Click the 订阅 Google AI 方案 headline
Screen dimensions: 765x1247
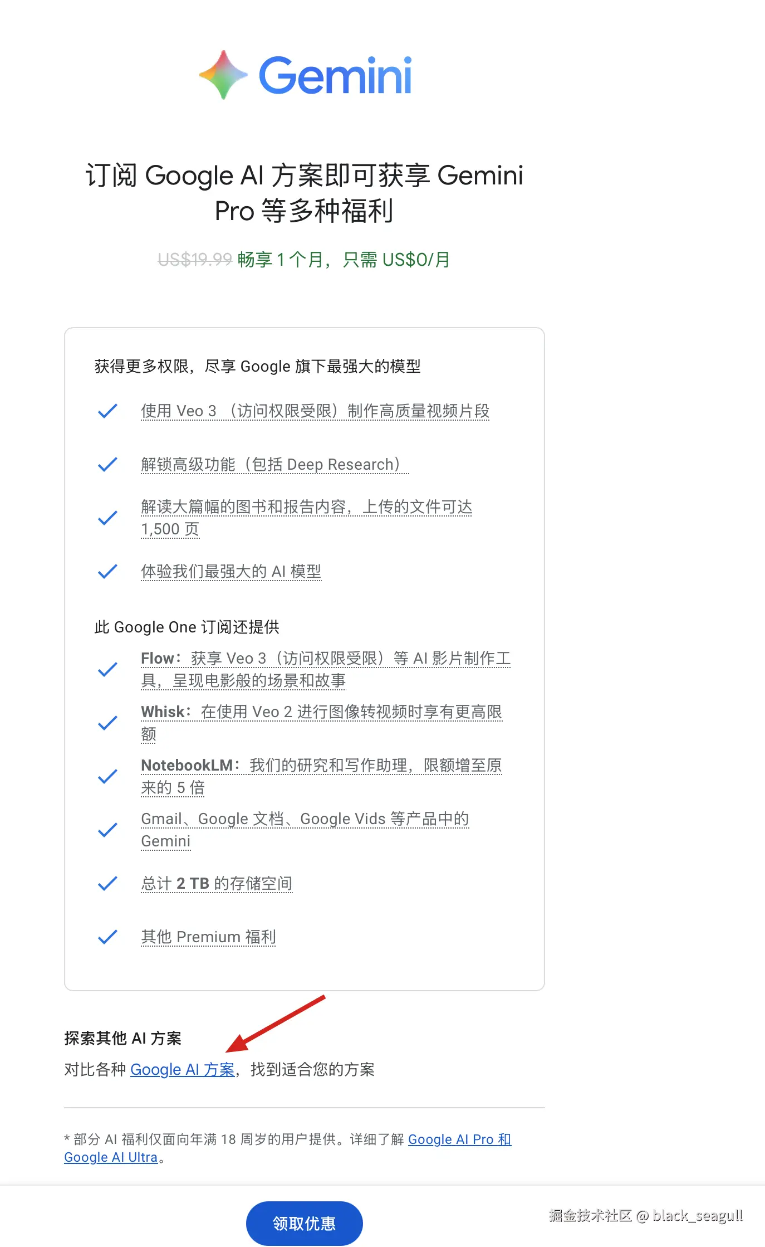click(x=305, y=192)
